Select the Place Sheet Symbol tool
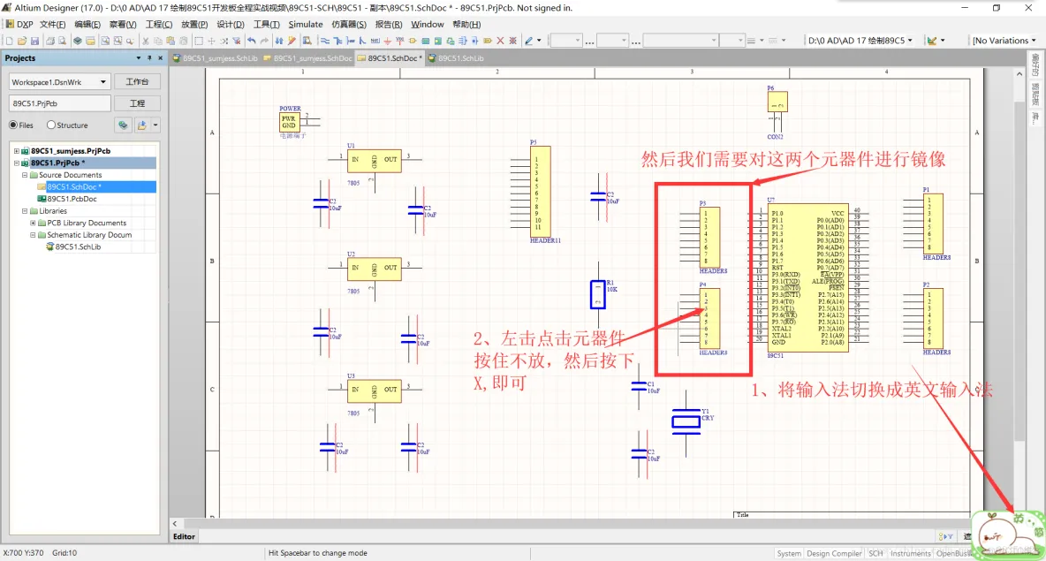Viewport: 1046px width, 561px height. click(x=425, y=41)
